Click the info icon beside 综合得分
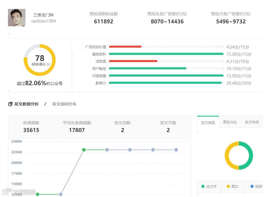 (48, 64)
